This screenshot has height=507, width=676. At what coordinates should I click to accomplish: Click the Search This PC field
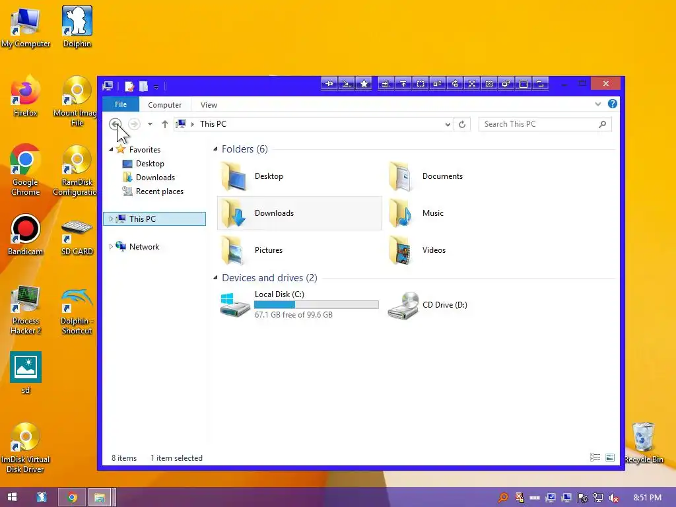coord(545,124)
